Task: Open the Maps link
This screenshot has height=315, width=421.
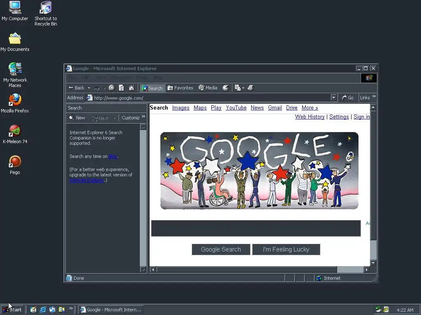Action: pyautogui.click(x=200, y=108)
